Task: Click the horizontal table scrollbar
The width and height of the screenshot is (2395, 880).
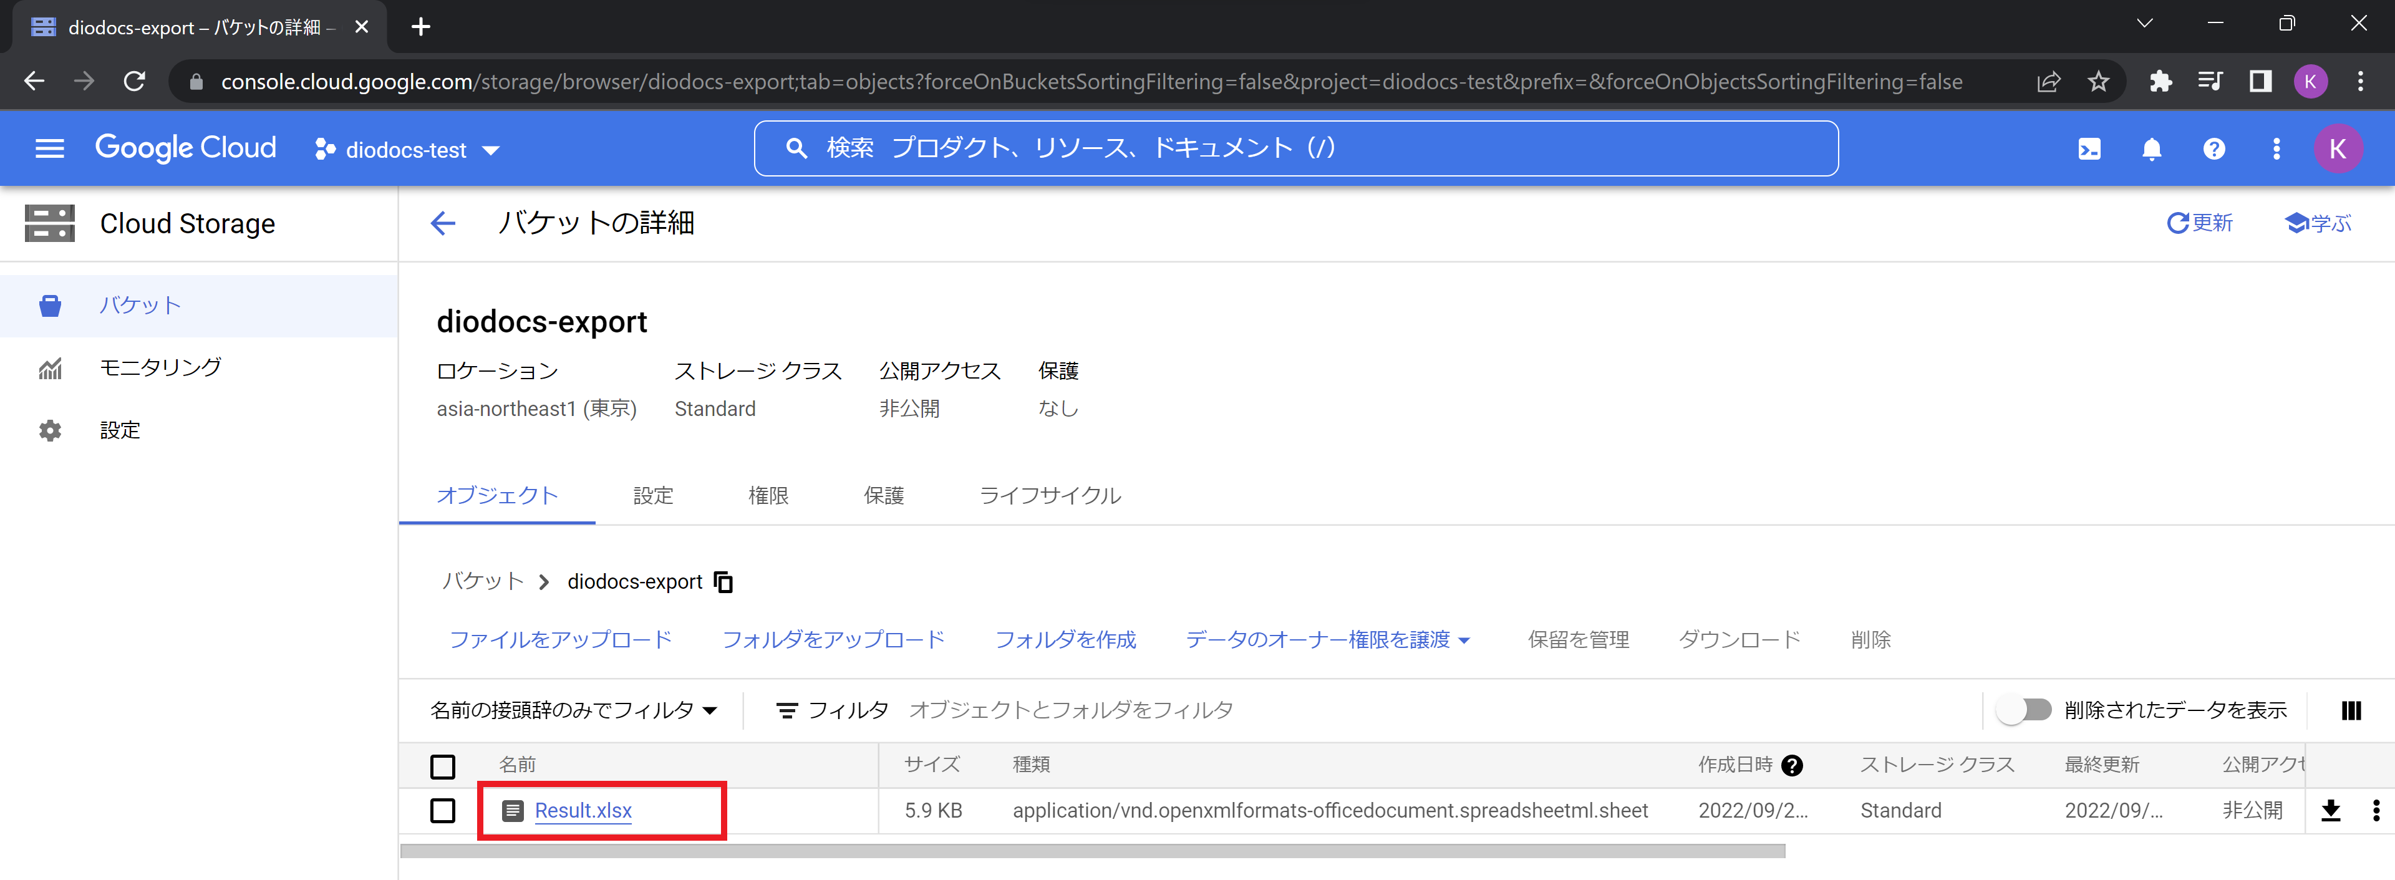Action: (1093, 851)
